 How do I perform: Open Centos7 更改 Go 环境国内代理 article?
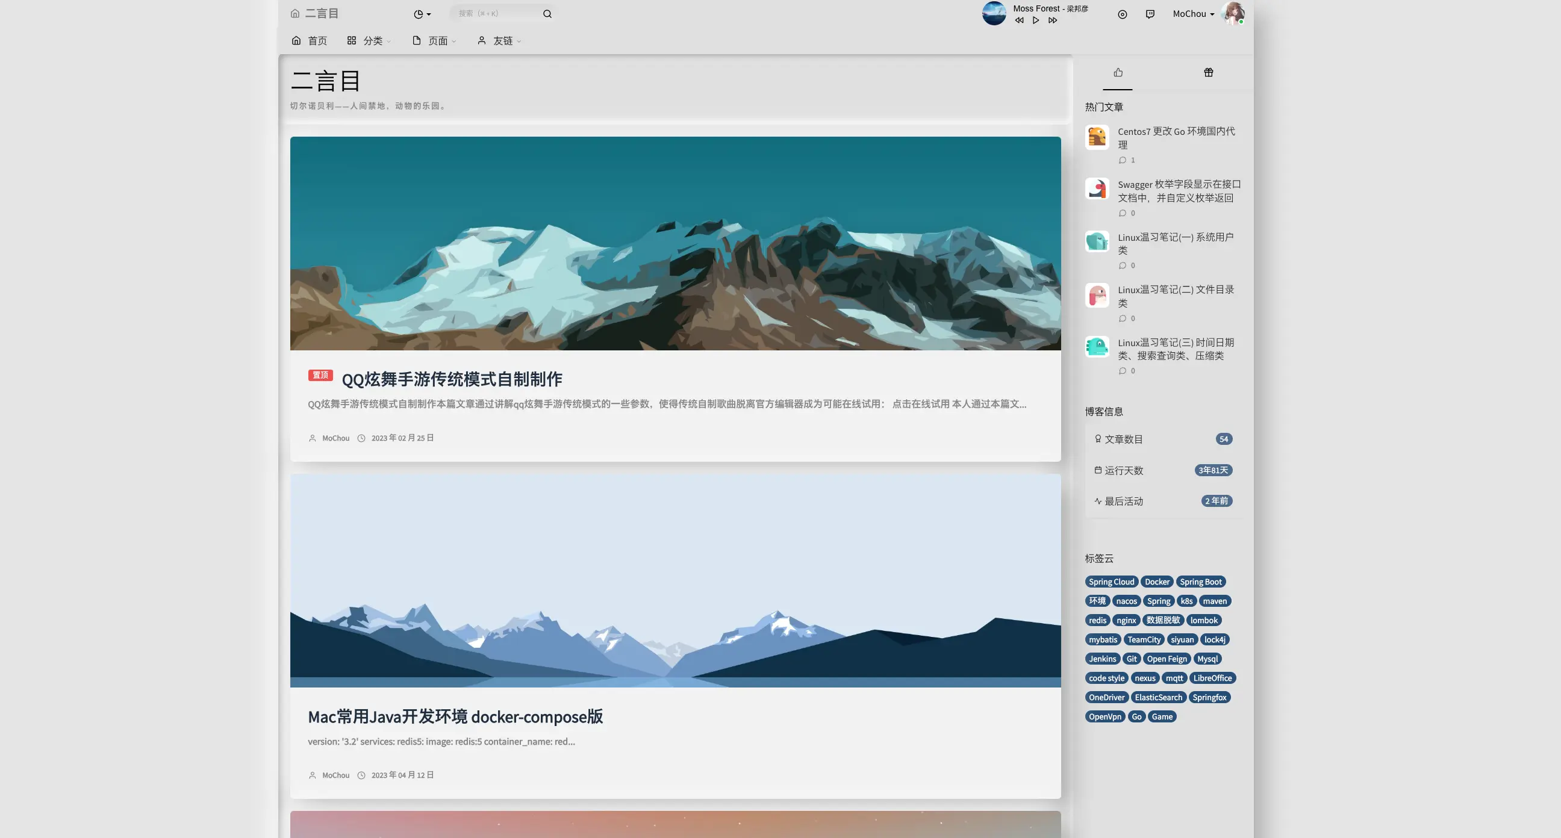(1176, 138)
